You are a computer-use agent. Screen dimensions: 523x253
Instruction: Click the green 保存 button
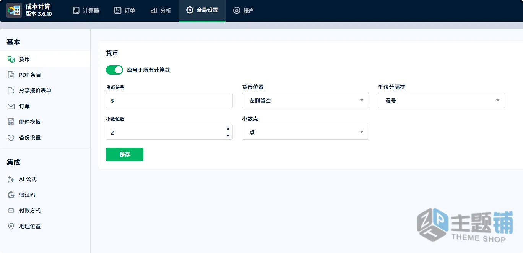point(125,154)
